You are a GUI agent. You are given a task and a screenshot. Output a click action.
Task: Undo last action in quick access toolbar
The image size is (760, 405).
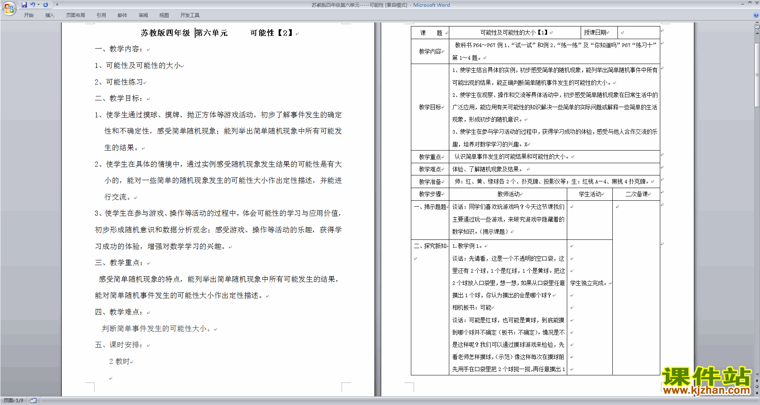(33, 5)
